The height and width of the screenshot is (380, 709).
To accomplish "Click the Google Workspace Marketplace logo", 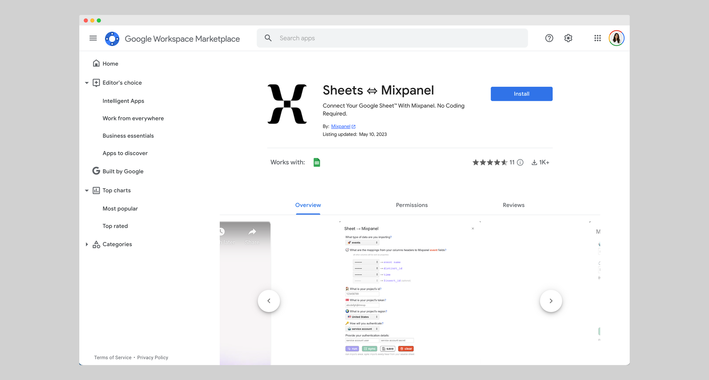I will pos(112,39).
